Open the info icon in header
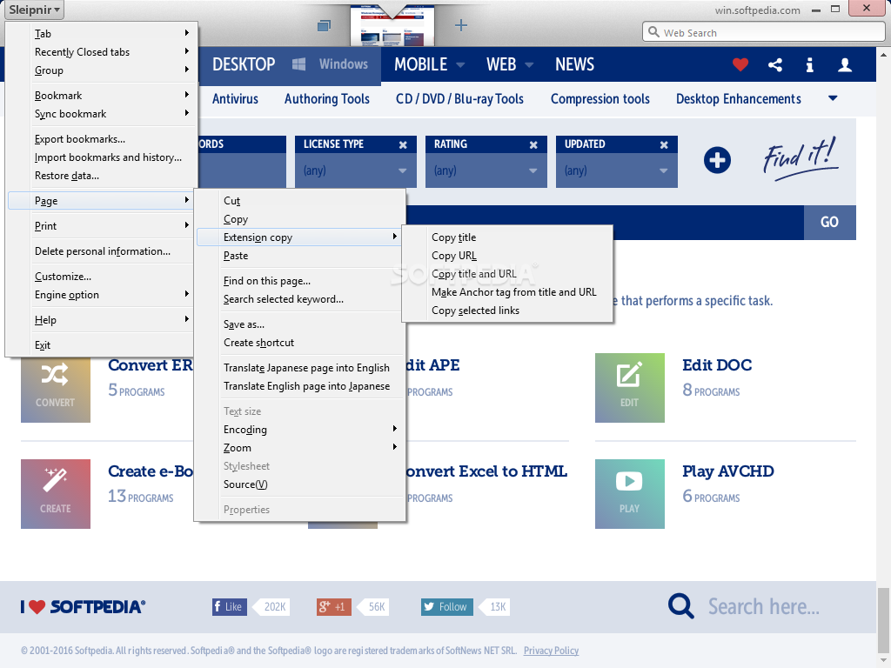This screenshot has width=891, height=668. click(x=810, y=64)
